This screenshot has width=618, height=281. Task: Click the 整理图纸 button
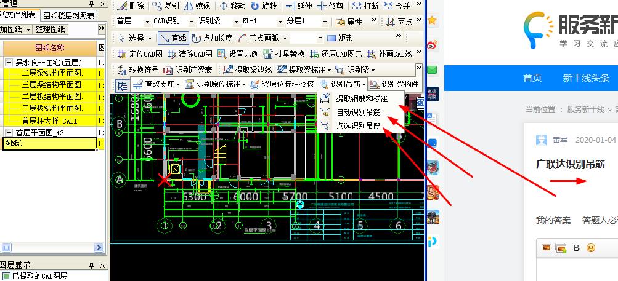tap(51, 30)
